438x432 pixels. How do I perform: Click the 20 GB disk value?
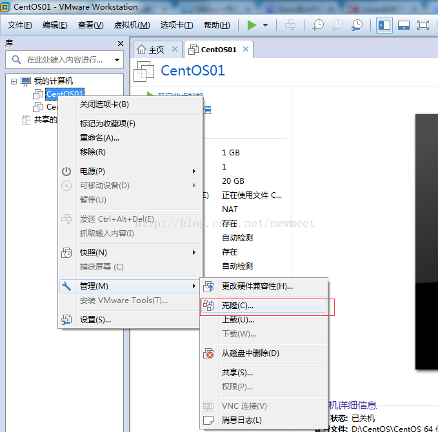233,181
